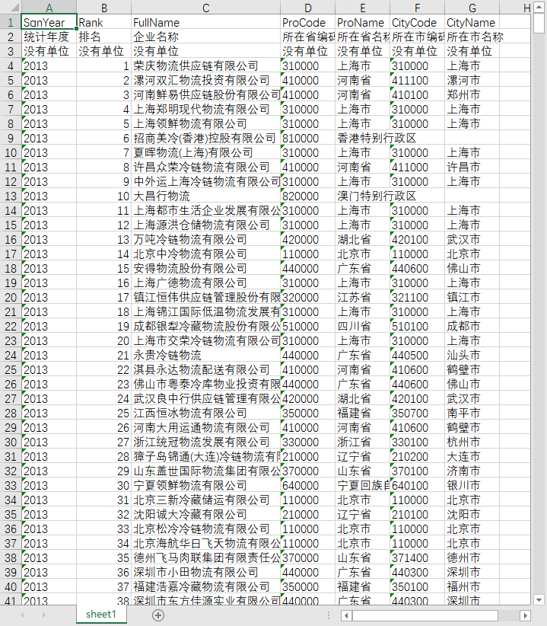Click the SgnYear cell
The height and width of the screenshot is (626, 547).
pyautogui.click(x=49, y=22)
